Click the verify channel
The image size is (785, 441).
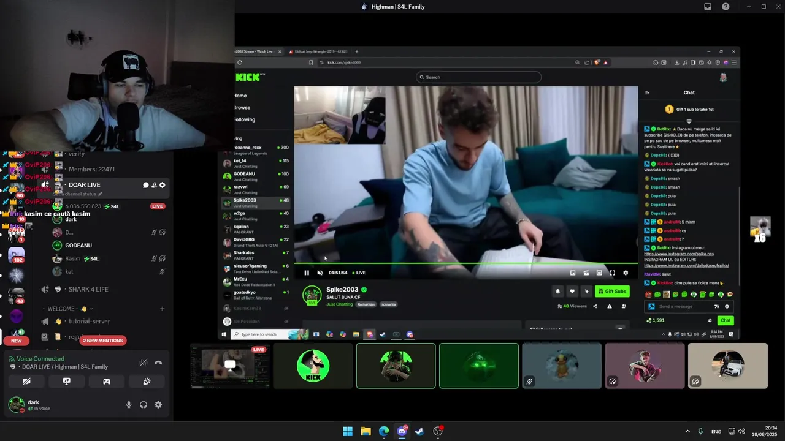point(77,154)
